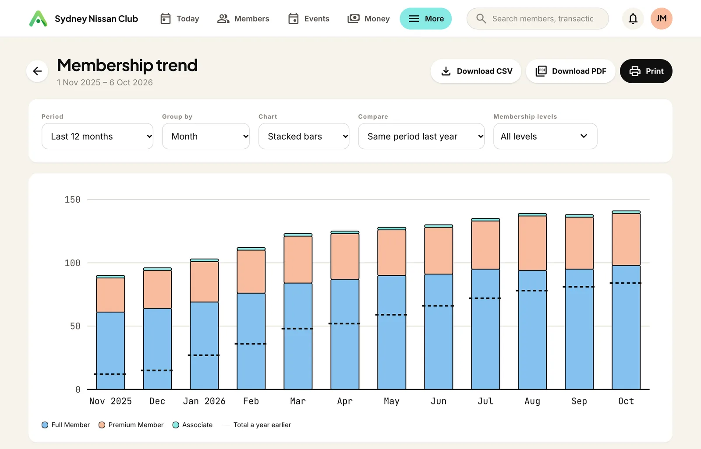
Task: Click the Print button
Action: click(646, 71)
